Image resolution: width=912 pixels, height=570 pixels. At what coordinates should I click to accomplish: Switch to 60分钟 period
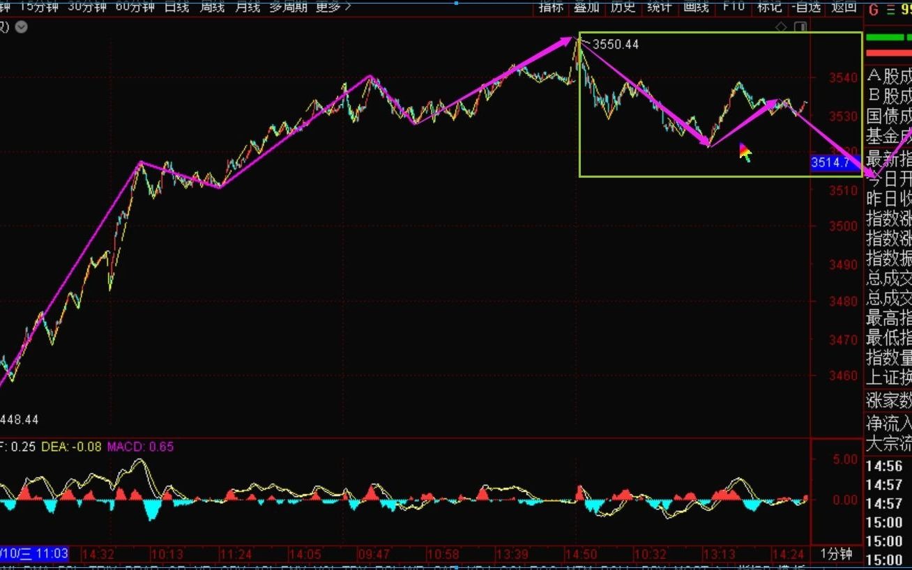(135, 6)
